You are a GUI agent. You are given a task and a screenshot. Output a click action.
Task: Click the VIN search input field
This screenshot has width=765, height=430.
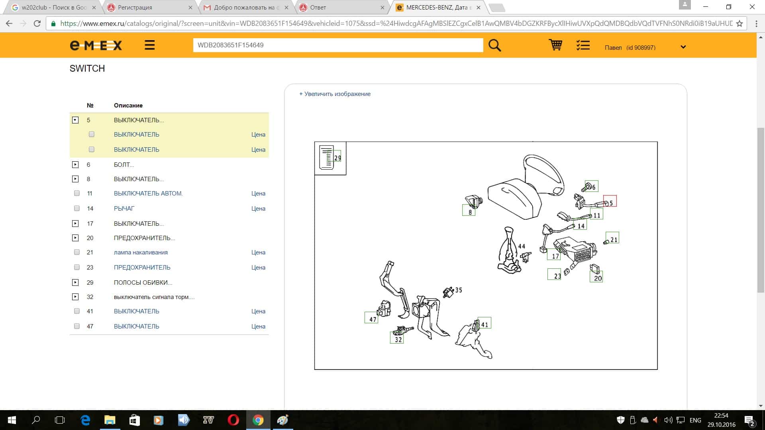coord(337,45)
